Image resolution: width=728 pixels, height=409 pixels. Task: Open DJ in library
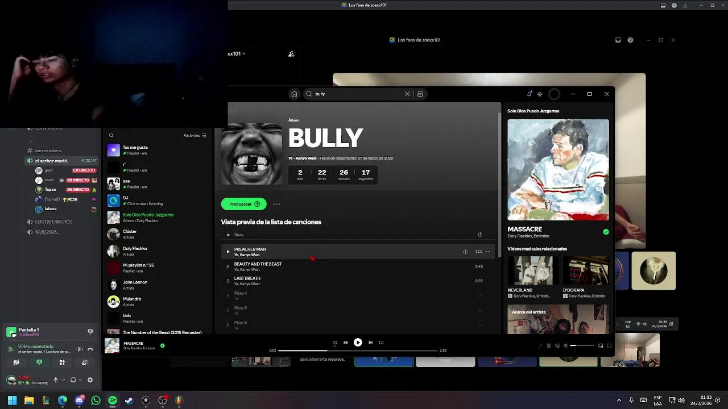[156, 201]
